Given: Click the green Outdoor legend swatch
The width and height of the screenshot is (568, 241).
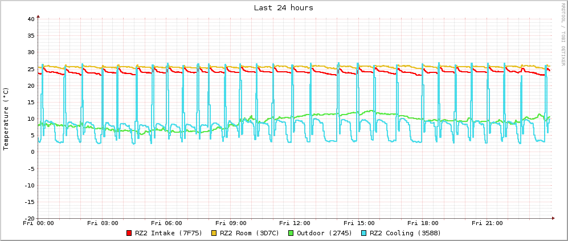Looking at the screenshot, I should click(291, 233).
